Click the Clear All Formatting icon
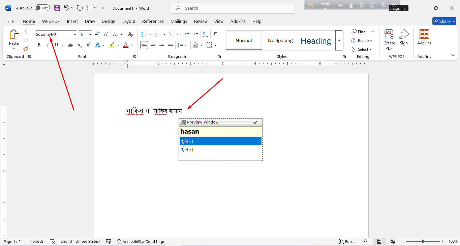The image size is (460, 246). pos(131,34)
